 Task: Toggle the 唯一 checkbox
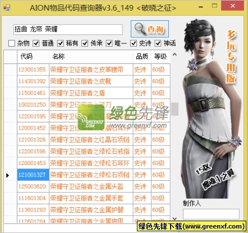click(x=109, y=43)
